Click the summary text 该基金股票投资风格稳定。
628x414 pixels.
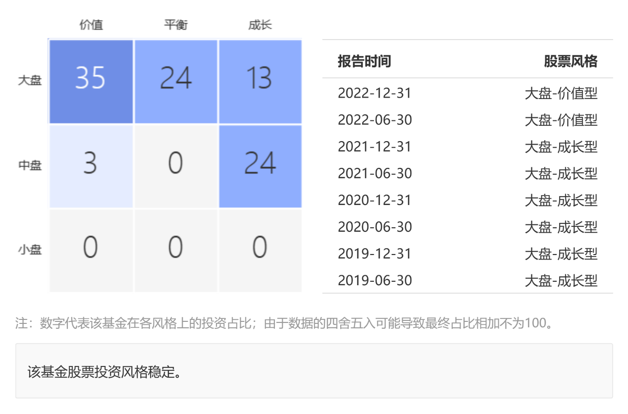104,371
